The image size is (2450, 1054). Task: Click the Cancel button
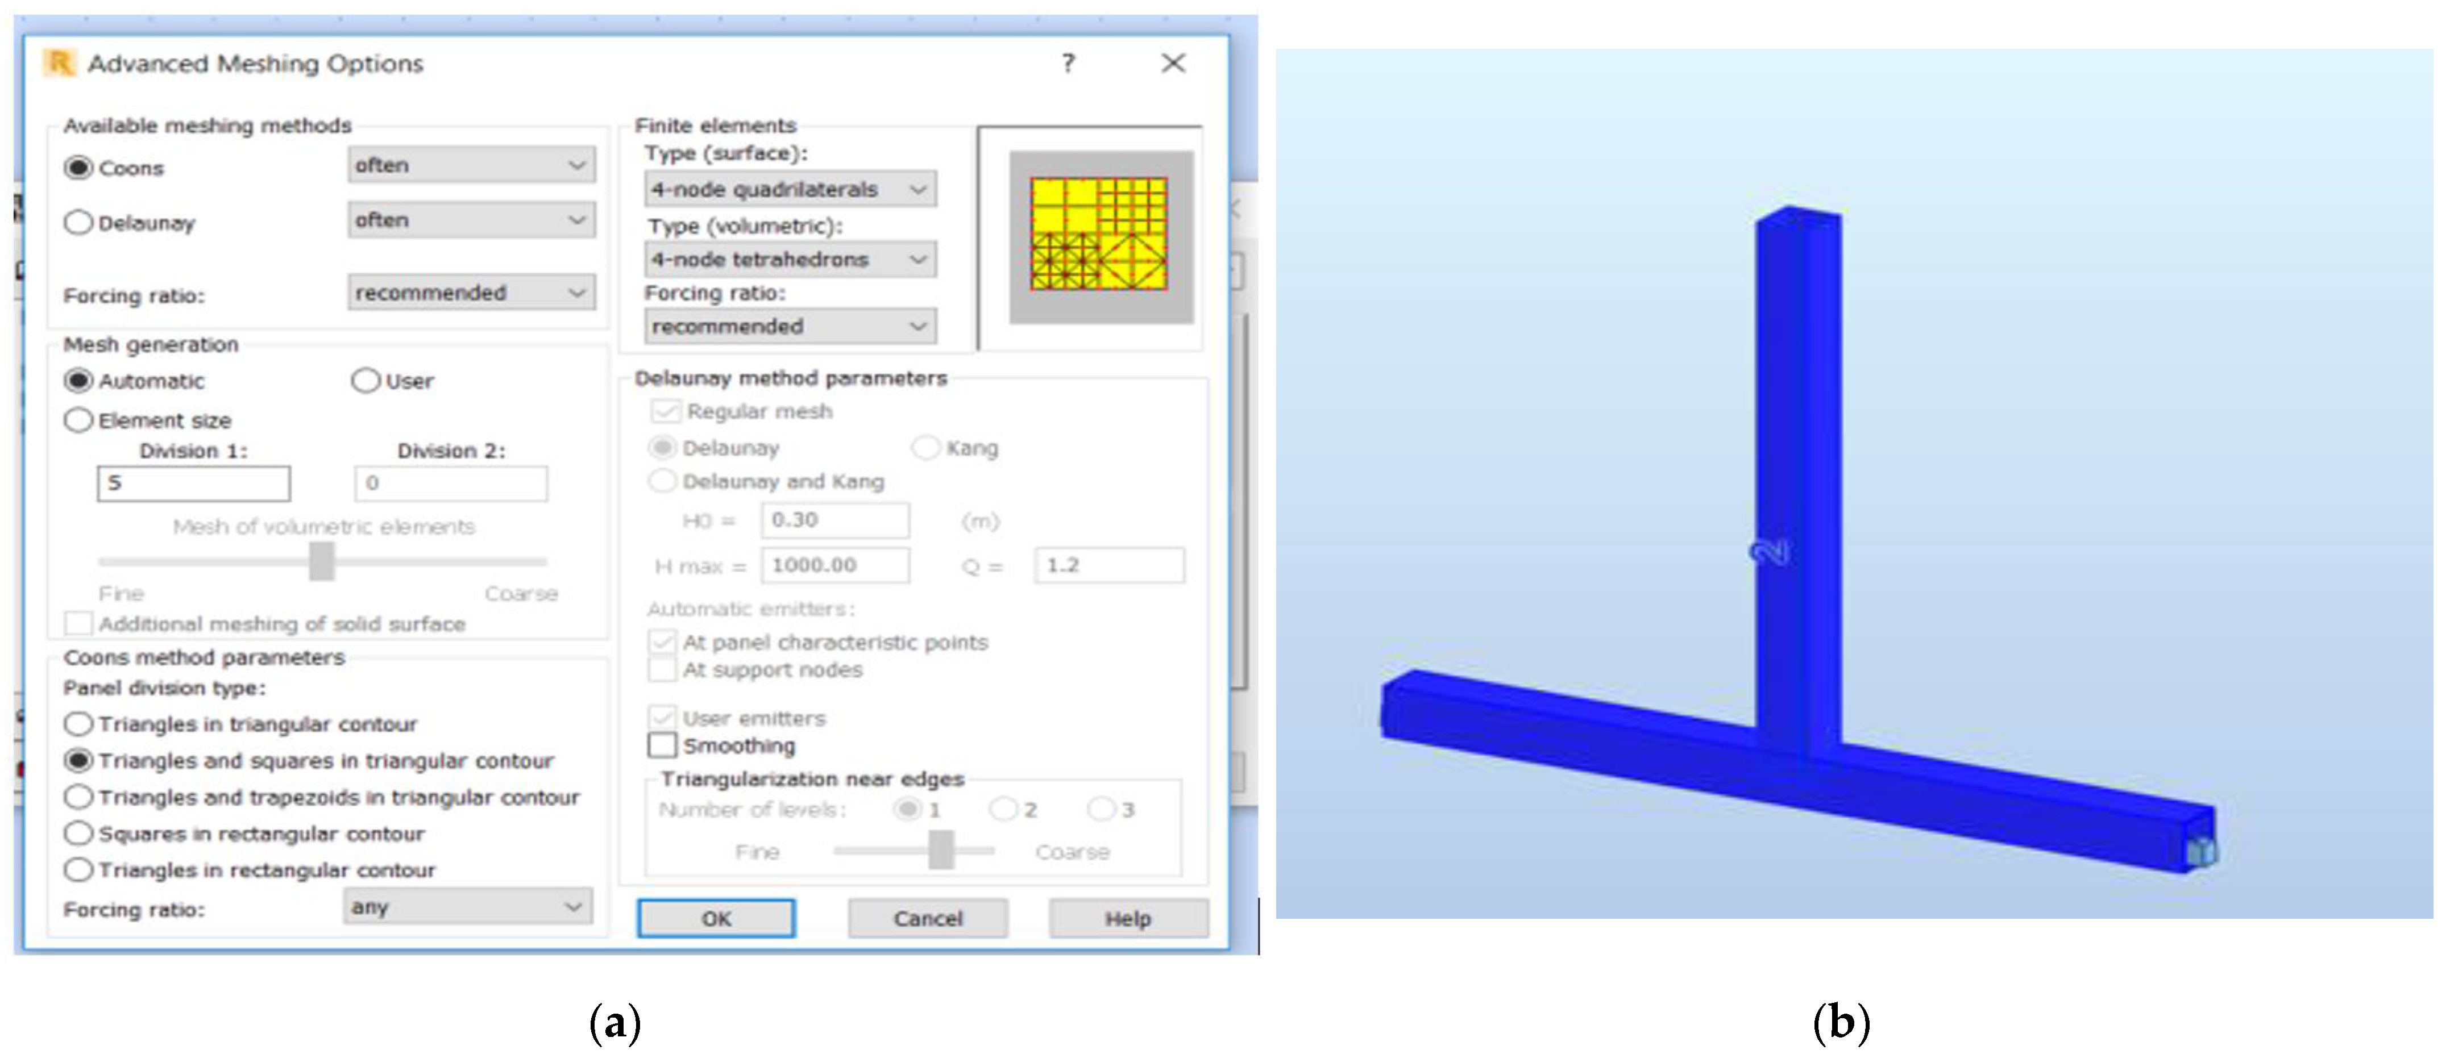coord(927,918)
